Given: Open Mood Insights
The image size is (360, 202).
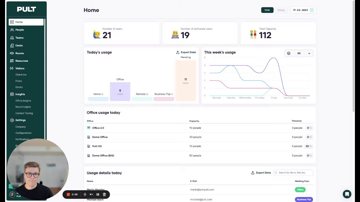Looking at the screenshot, I should point(23,107).
